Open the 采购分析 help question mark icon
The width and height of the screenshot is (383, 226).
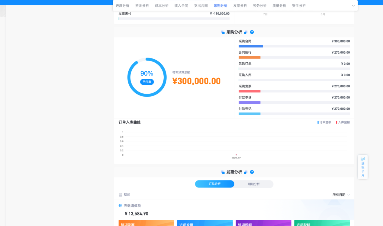[252, 32]
